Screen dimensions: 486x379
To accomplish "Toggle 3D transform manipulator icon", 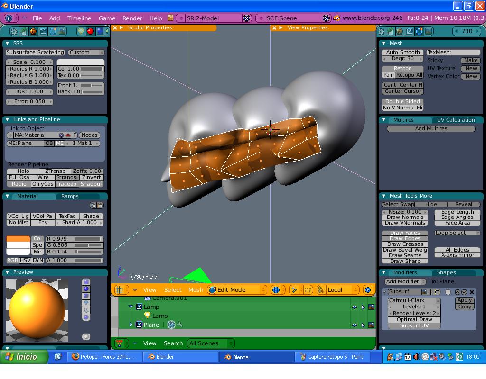I will tap(321, 290).
